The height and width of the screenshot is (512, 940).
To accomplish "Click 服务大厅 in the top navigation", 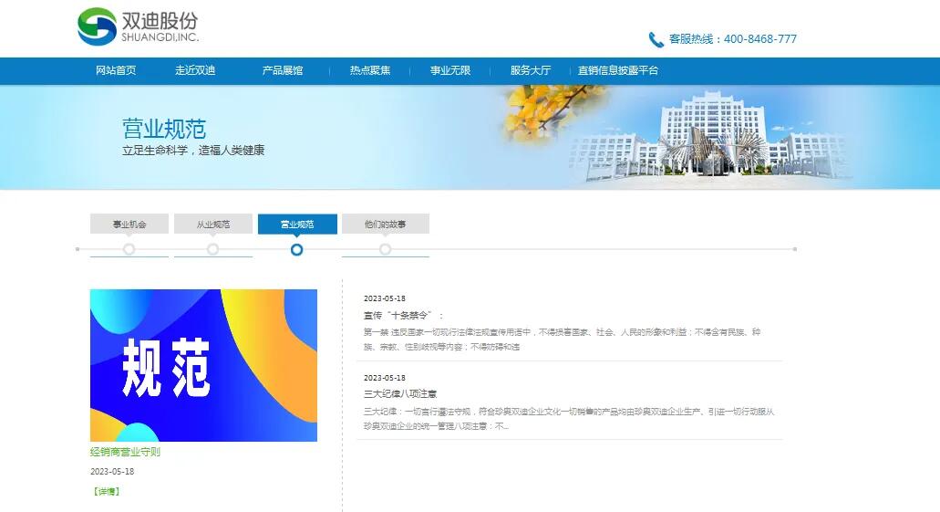I will point(531,70).
